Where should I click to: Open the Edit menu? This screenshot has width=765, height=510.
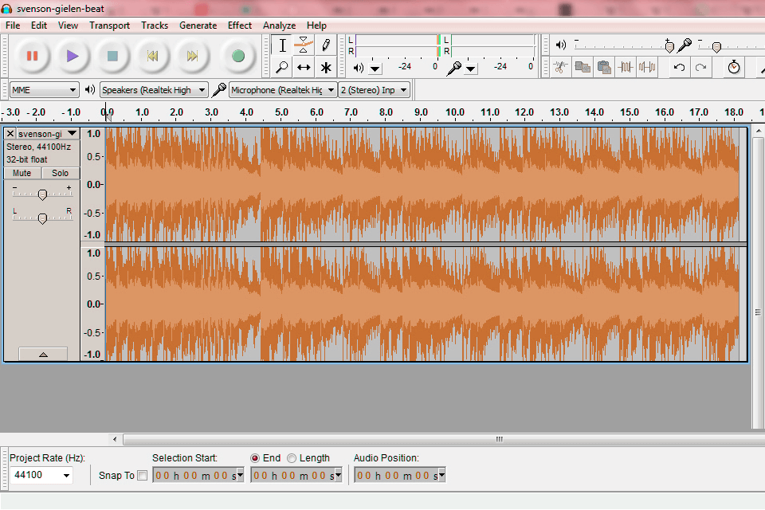(x=39, y=25)
